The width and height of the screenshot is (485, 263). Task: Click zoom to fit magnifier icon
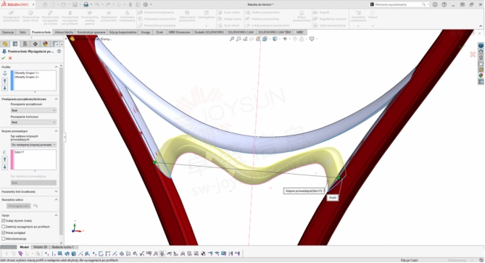pos(232,39)
